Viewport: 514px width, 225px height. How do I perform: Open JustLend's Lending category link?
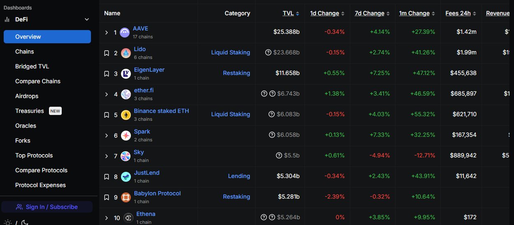click(239, 176)
